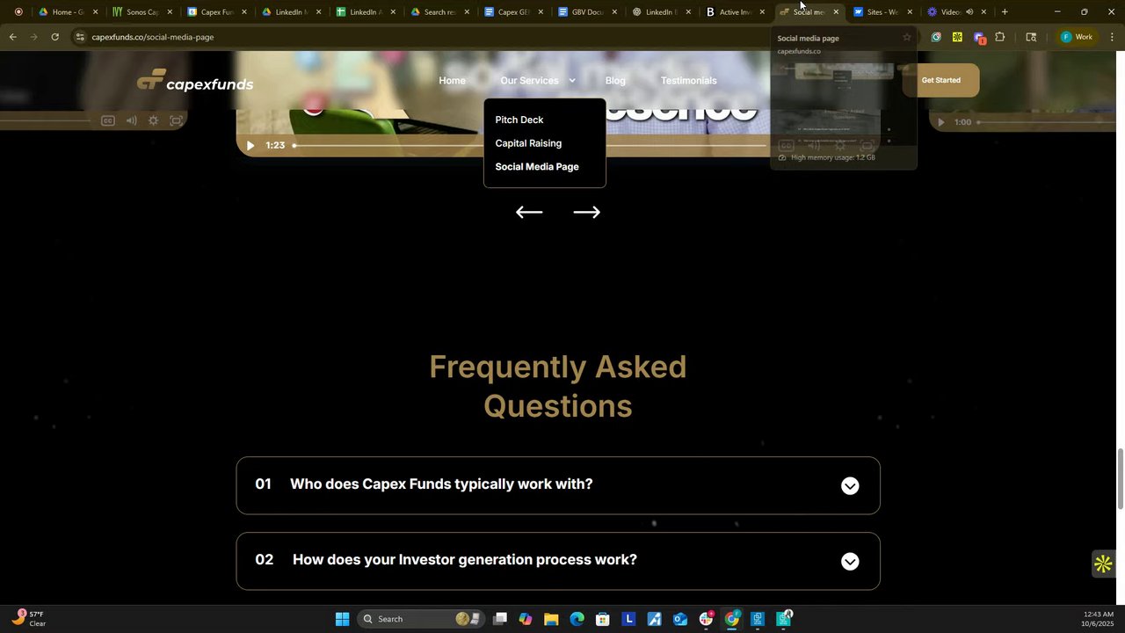Open a new browser tab
Viewport: 1125px width, 633px height.
[x=1005, y=12]
